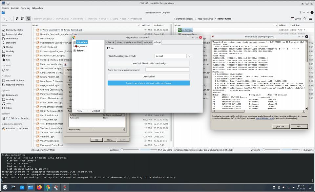Switch to Wine glass taskbar entry
The height and width of the screenshot is (192, 315).
tap(65, 187)
